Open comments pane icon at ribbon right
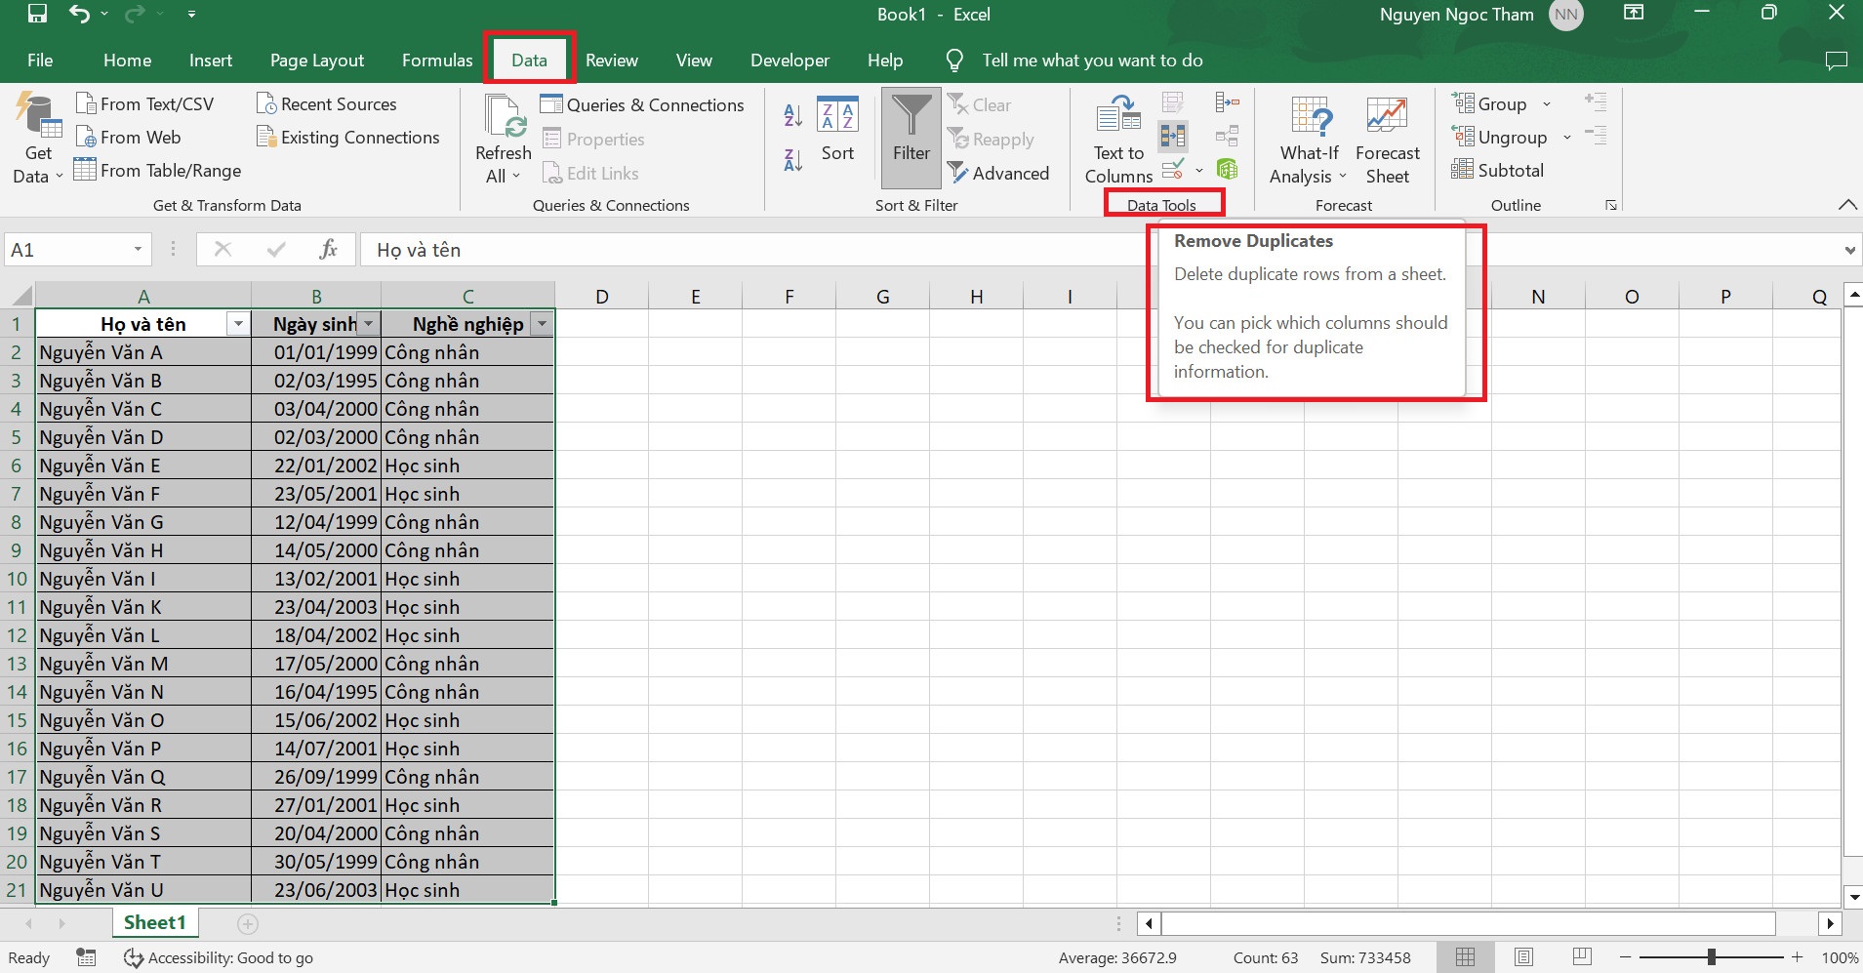Screen dimensions: 1863x973 (x=1836, y=61)
